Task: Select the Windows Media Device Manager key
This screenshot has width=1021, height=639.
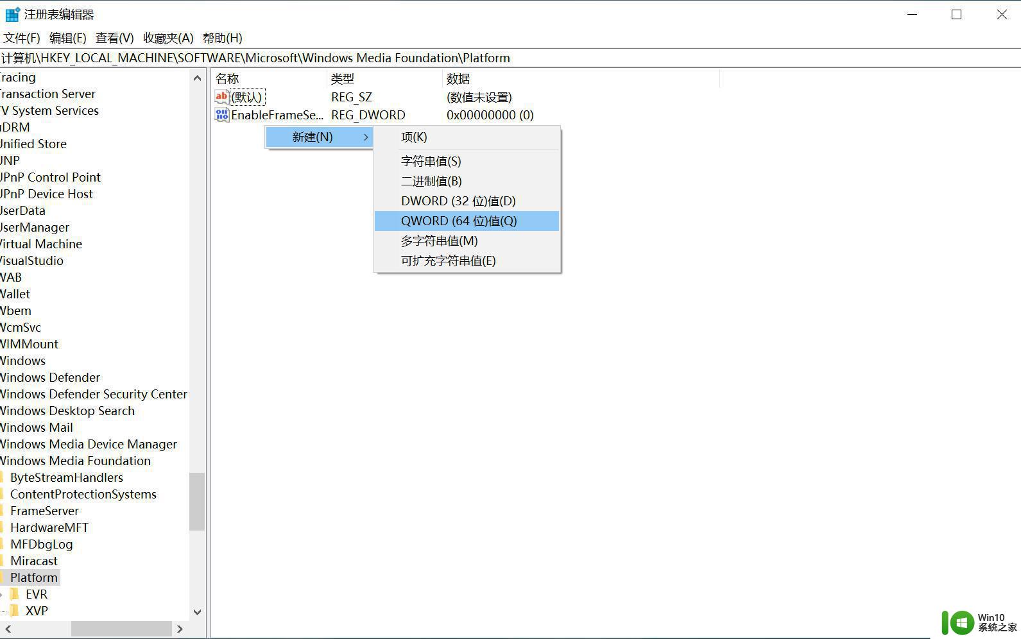Action: [89, 444]
